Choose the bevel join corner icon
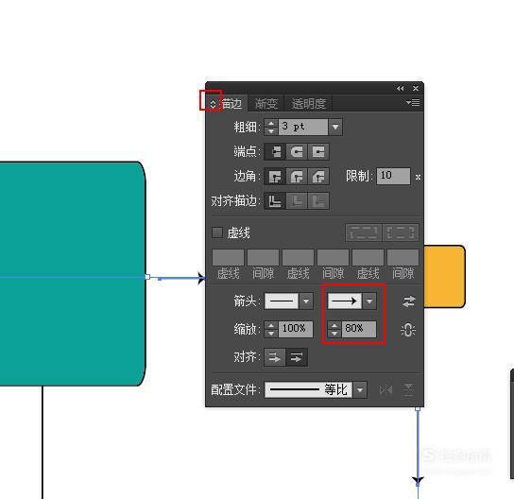Screen dimensions: 514x499 point(318,177)
